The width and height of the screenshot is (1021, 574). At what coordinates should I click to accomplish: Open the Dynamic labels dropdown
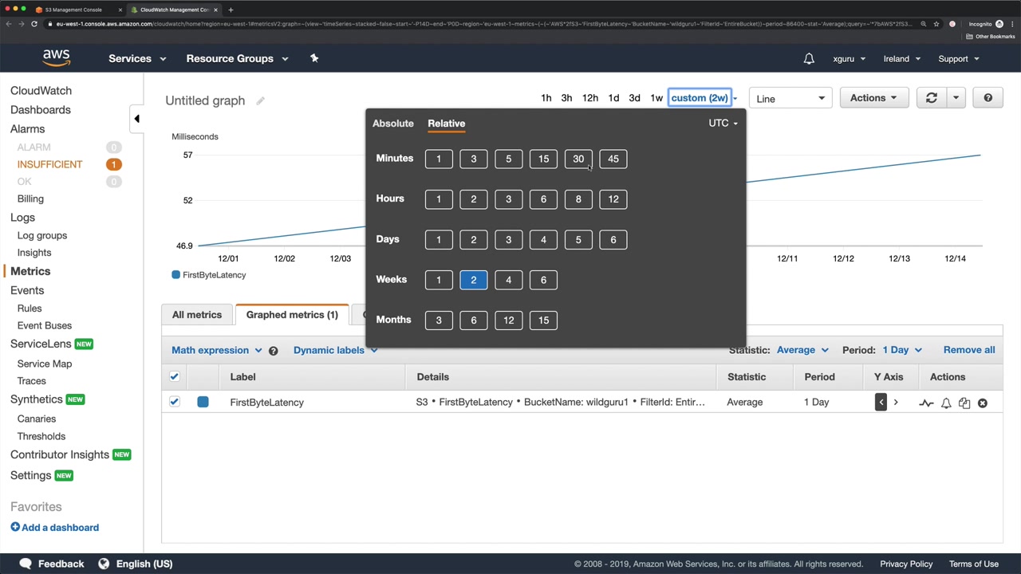pos(334,350)
